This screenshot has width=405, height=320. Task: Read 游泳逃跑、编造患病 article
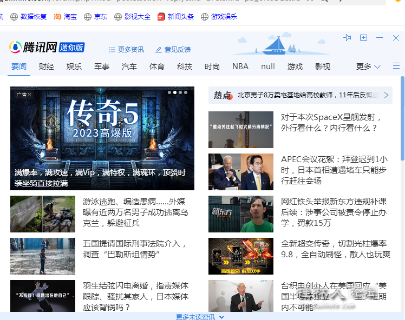pos(135,212)
